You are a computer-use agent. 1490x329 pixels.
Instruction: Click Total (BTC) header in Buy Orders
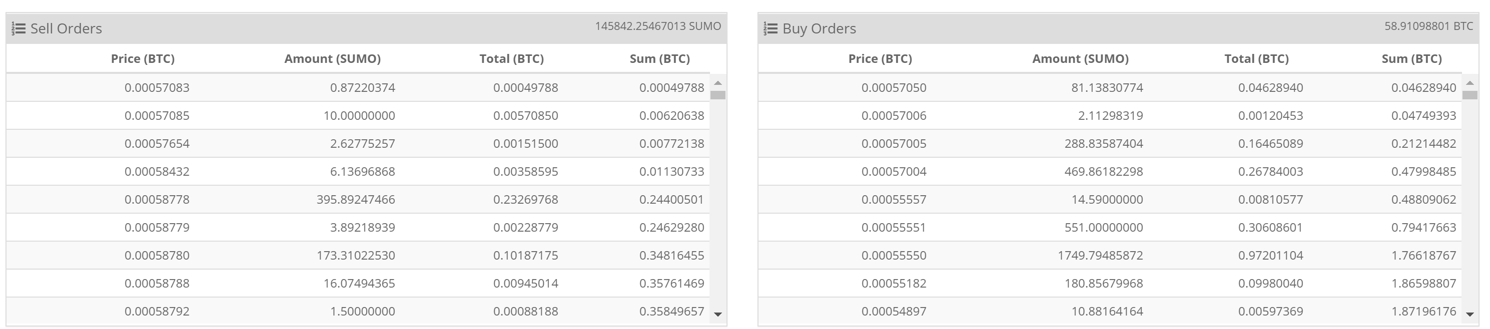(x=1256, y=59)
